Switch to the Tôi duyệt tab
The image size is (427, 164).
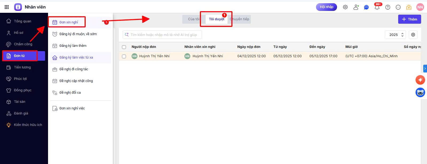click(216, 19)
